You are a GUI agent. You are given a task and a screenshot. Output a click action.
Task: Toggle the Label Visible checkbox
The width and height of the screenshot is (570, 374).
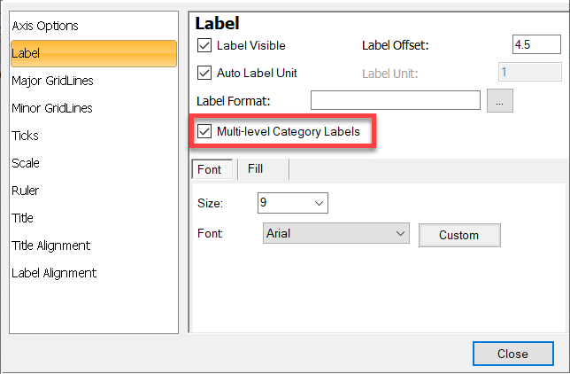point(204,45)
